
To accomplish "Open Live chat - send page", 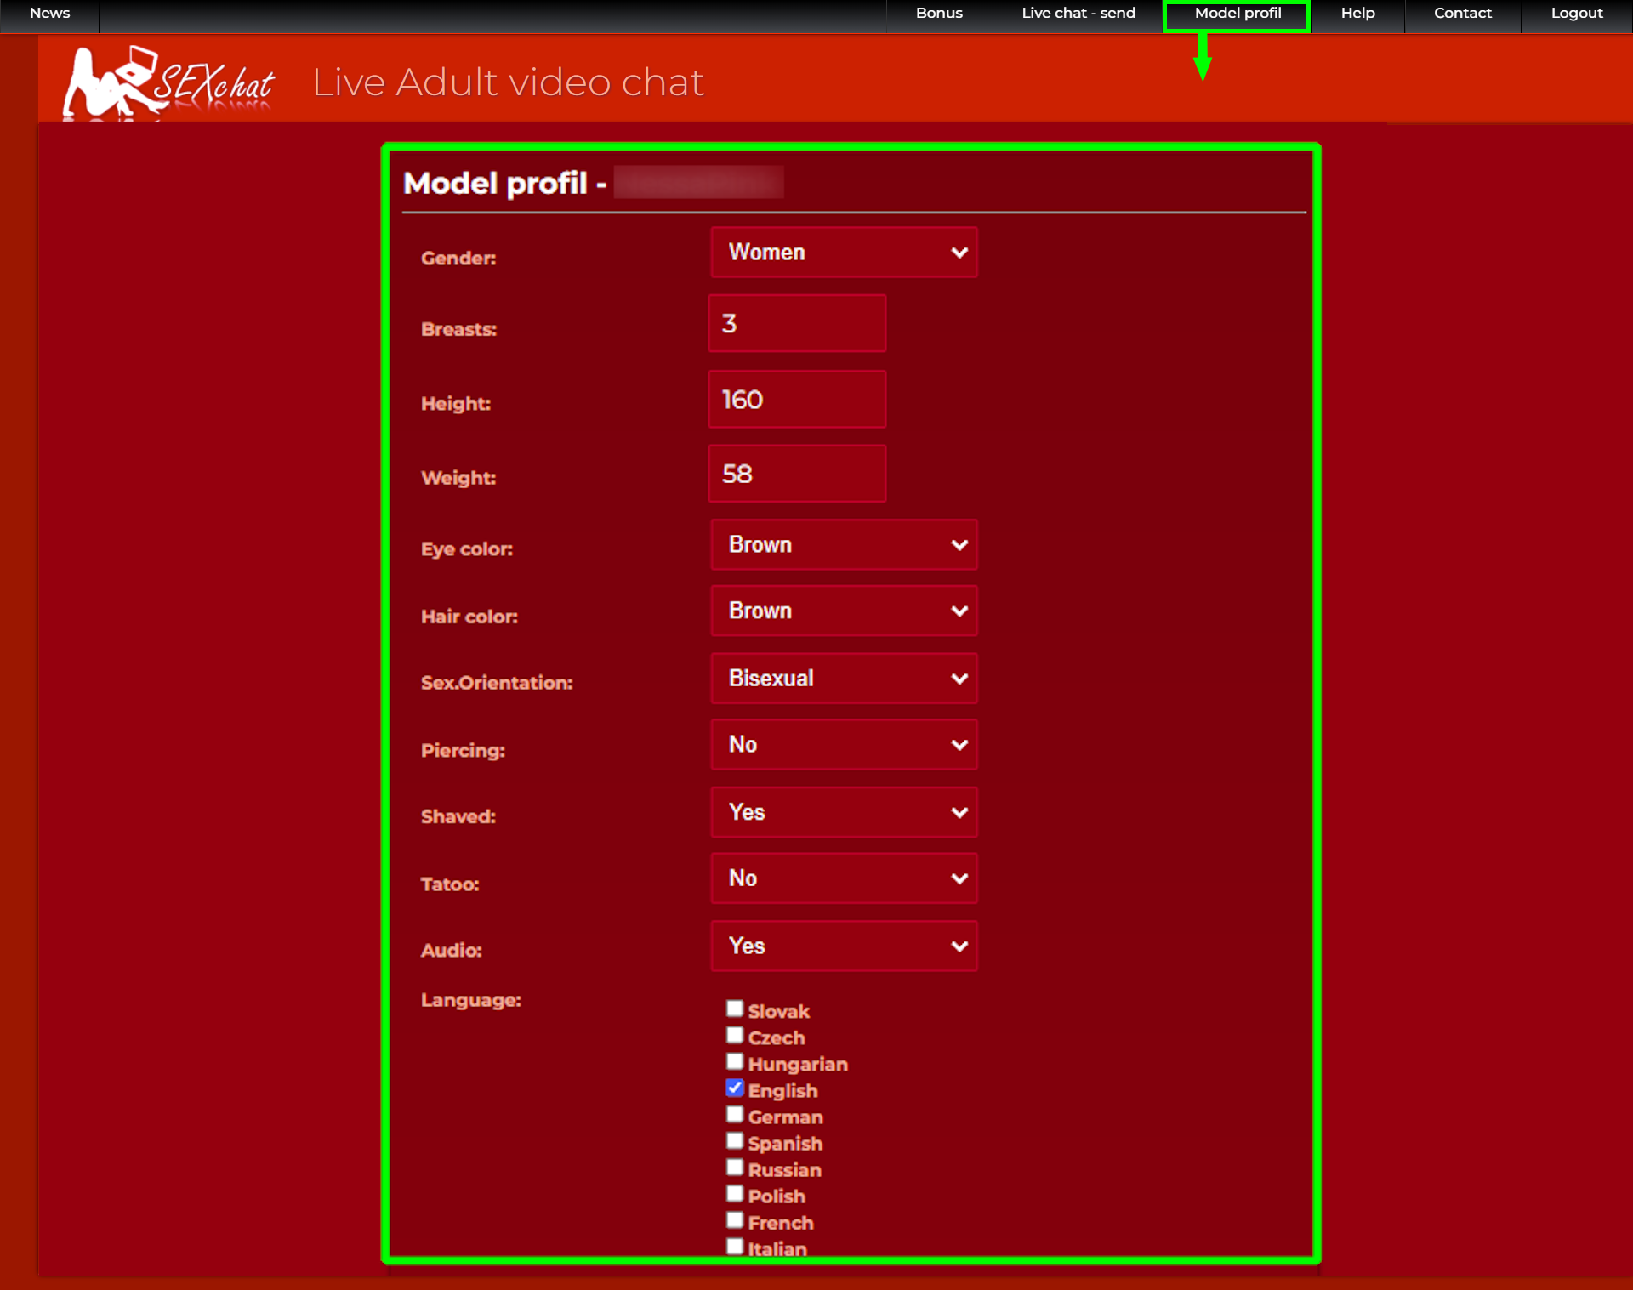I will point(1078,13).
